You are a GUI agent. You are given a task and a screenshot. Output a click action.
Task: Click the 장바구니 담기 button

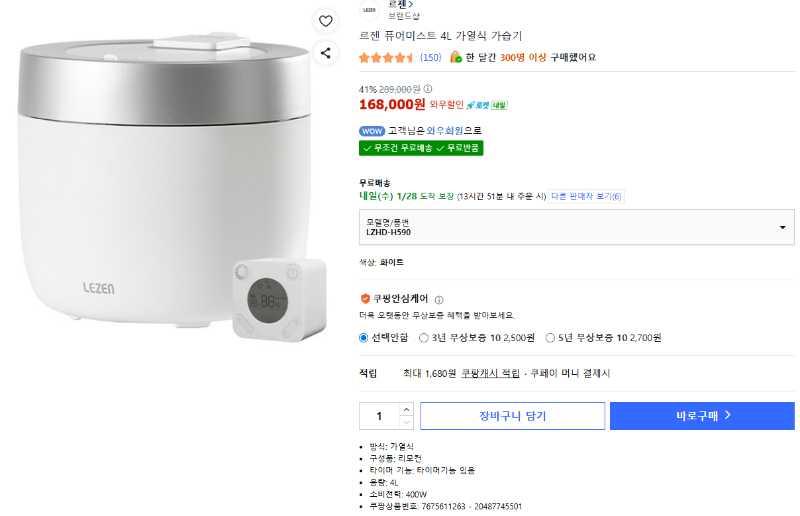tap(513, 416)
